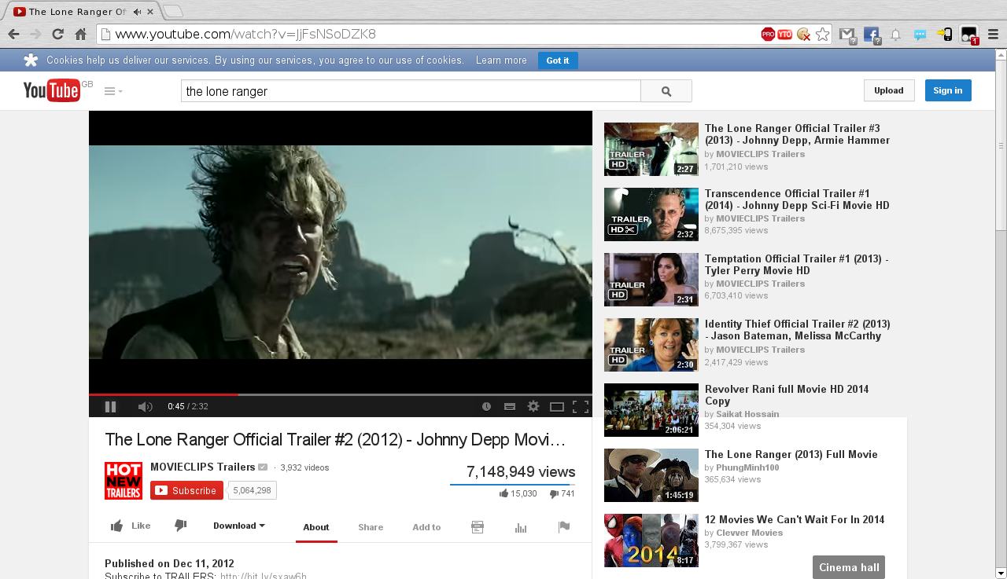The height and width of the screenshot is (579, 1007).
Task: Pause the video playback
Action: coord(110,406)
